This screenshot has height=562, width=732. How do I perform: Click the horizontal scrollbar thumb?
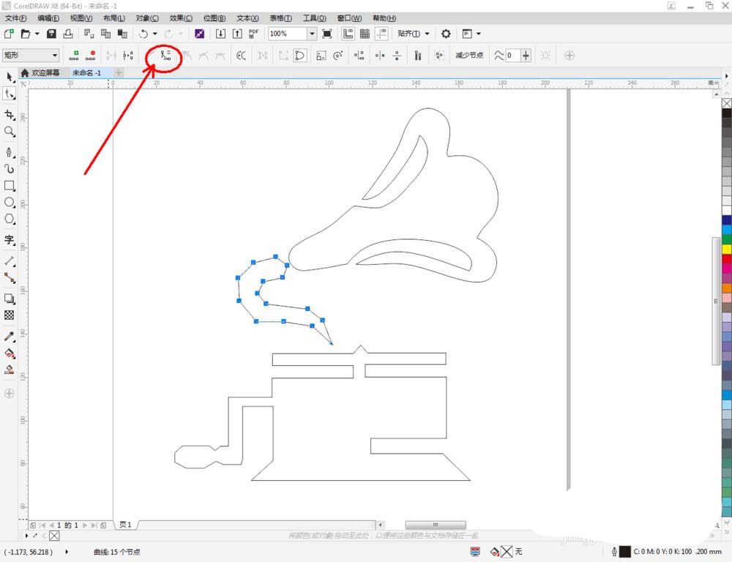point(436,525)
